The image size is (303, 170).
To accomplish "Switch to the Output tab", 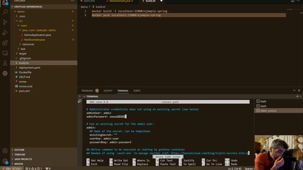I will click(108, 91).
